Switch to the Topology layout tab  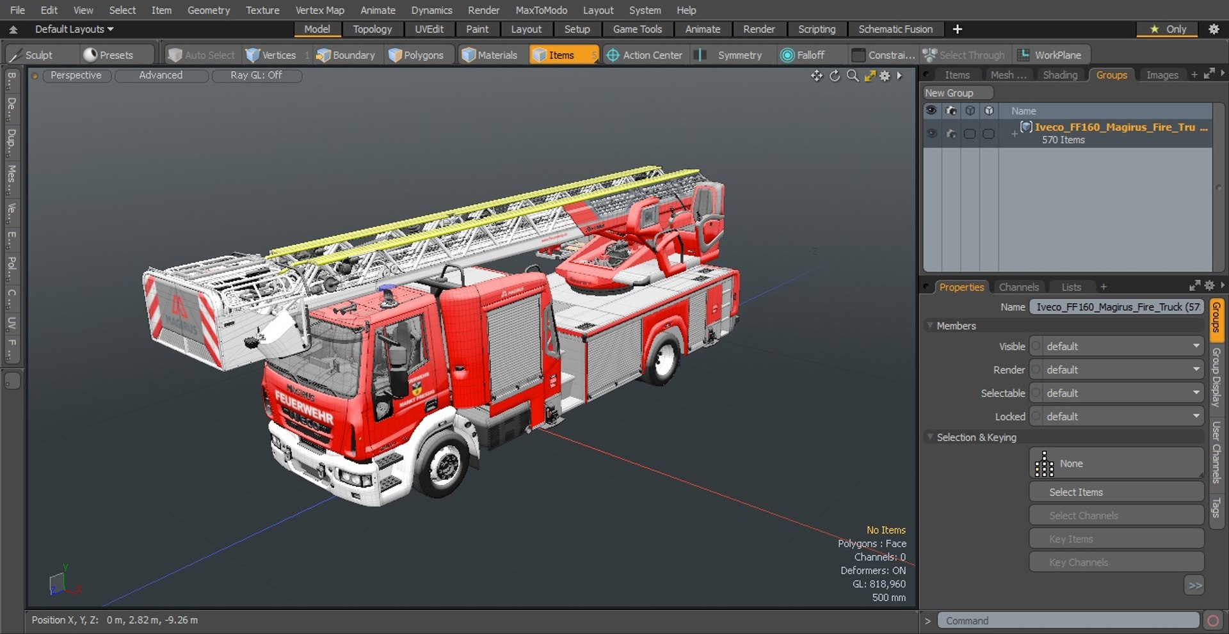372,29
